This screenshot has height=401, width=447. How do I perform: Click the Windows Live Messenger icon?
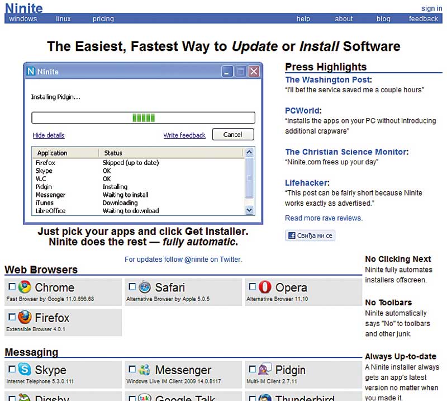point(145,369)
